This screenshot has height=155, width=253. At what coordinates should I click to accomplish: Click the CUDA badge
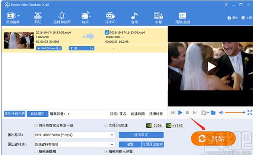pos(155,126)
